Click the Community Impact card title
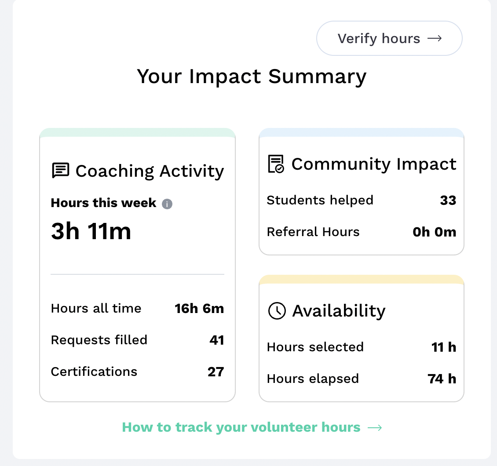 click(x=374, y=164)
